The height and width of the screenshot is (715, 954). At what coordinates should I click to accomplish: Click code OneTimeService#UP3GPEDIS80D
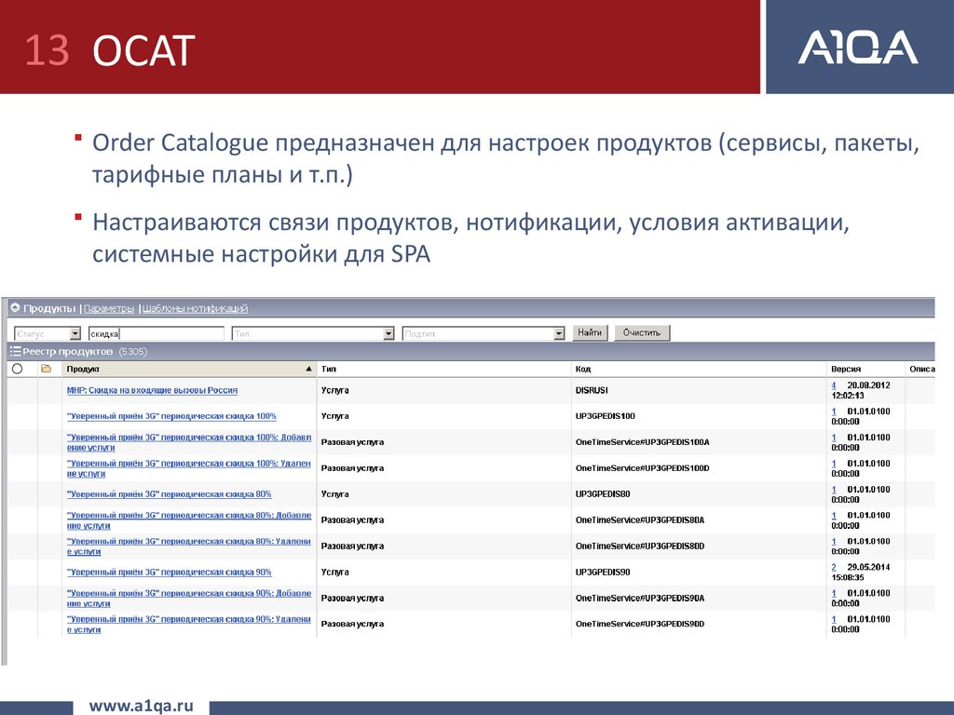pyautogui.click(x=640, y=546)
